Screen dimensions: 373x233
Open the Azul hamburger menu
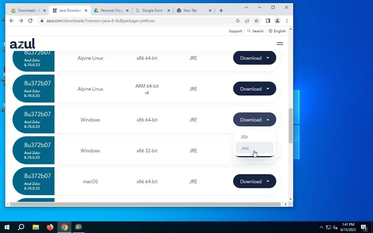pyautogui.click(x=280, y=43)
